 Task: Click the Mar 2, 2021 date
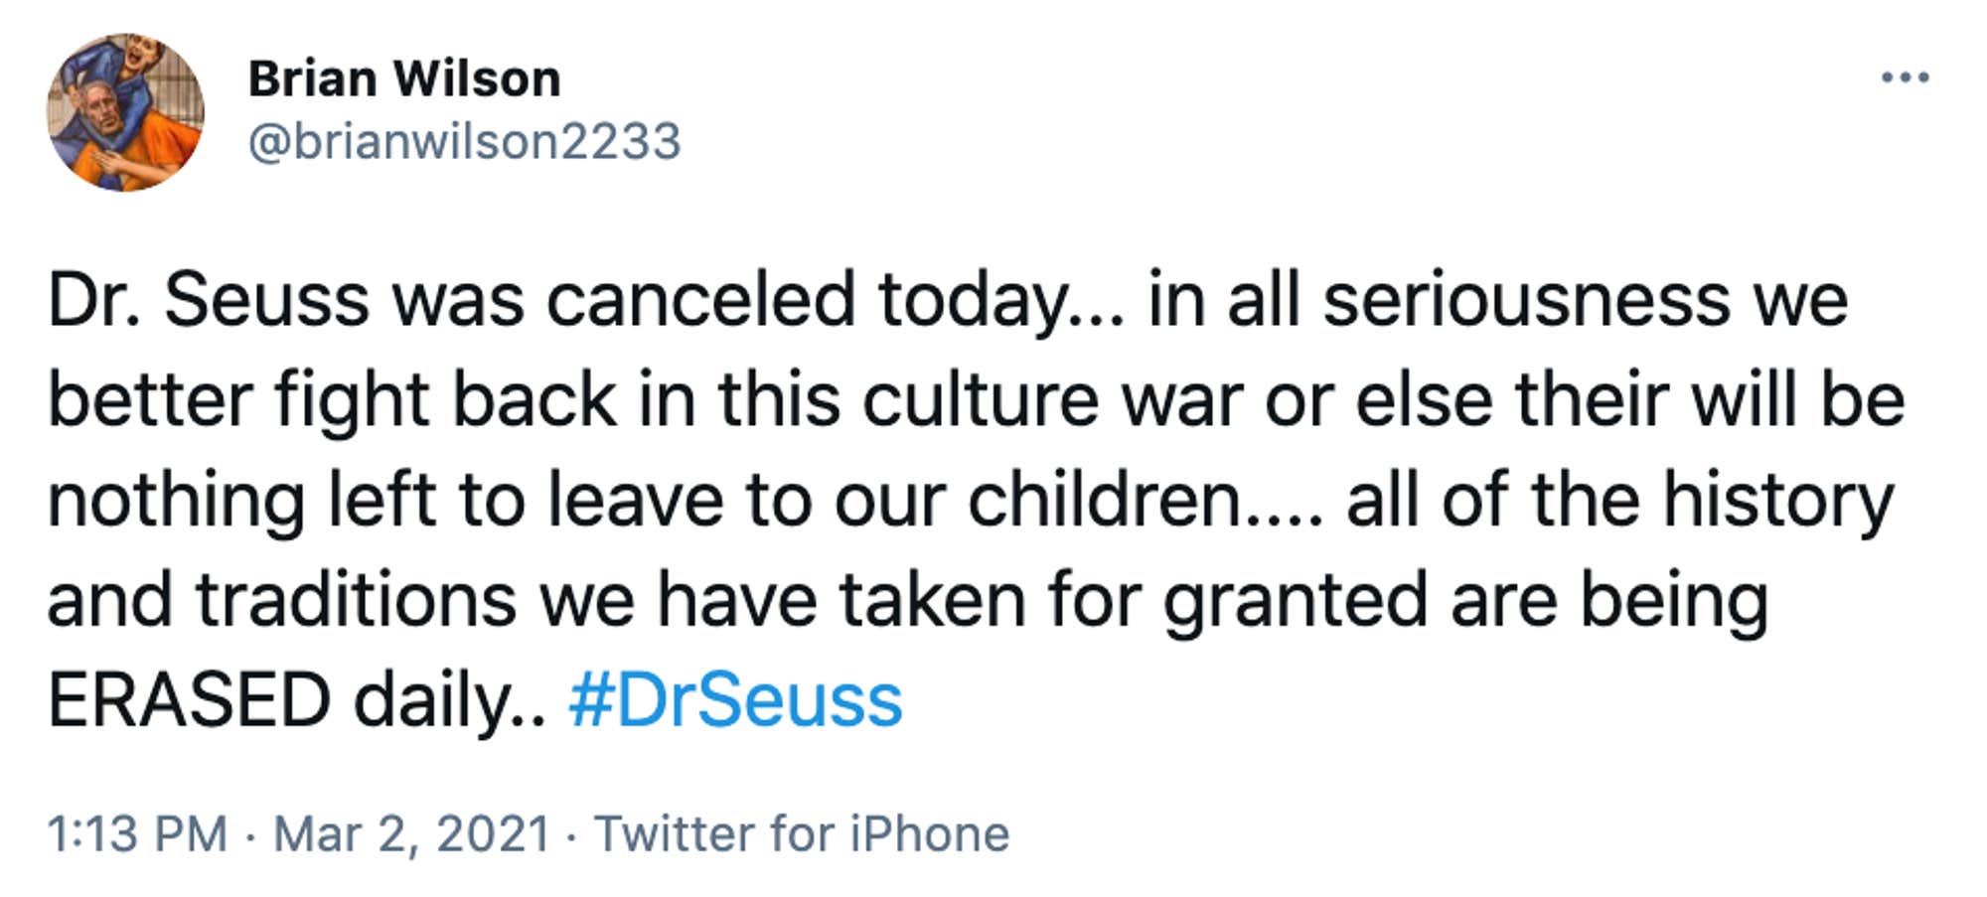point(411,832)
